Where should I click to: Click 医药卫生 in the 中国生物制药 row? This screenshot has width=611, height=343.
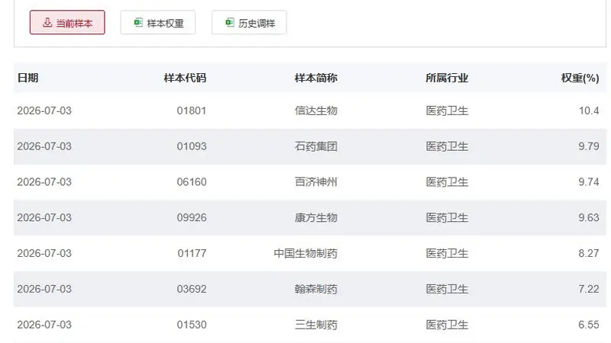447,254
